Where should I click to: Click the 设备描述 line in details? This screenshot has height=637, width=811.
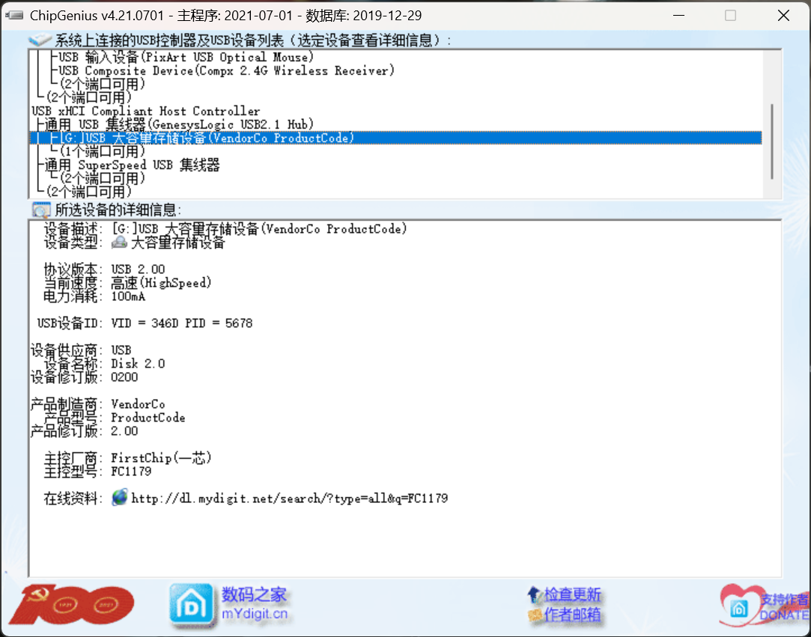(x=225, y=228)
